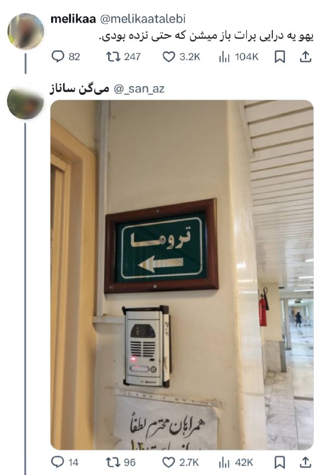This screenshot has height=475, width=321.
Task: Open melikaa's profile picture
Action: 26,31
